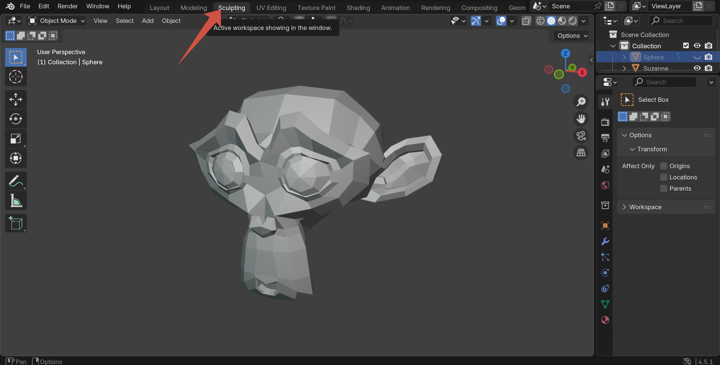The width and height of the screenshot is (720, 365).
Task: Open the Tool properties tab
Action: point(605,101)
